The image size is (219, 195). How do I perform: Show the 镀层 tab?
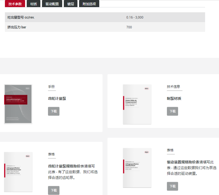(x=71, y=4)
